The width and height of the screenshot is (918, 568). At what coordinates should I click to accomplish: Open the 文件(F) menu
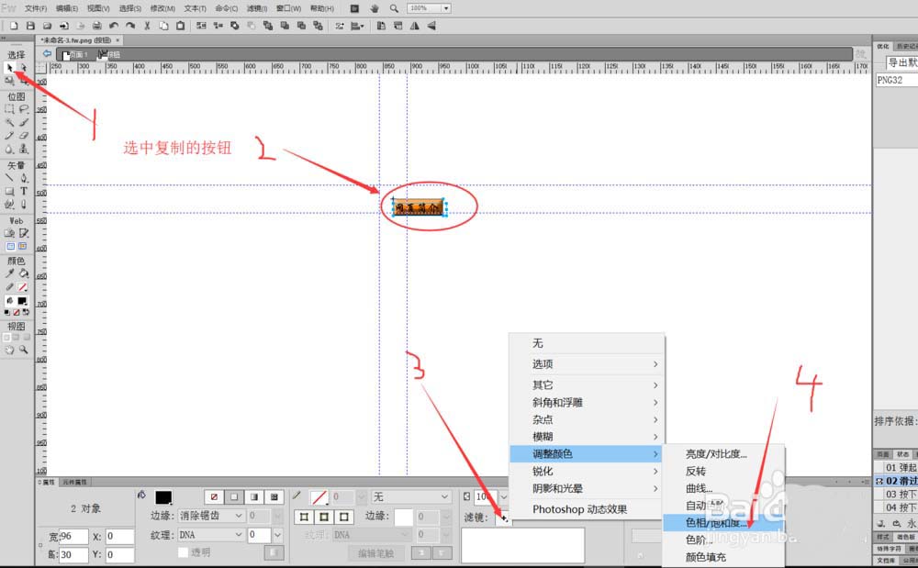tap(36, 8)
